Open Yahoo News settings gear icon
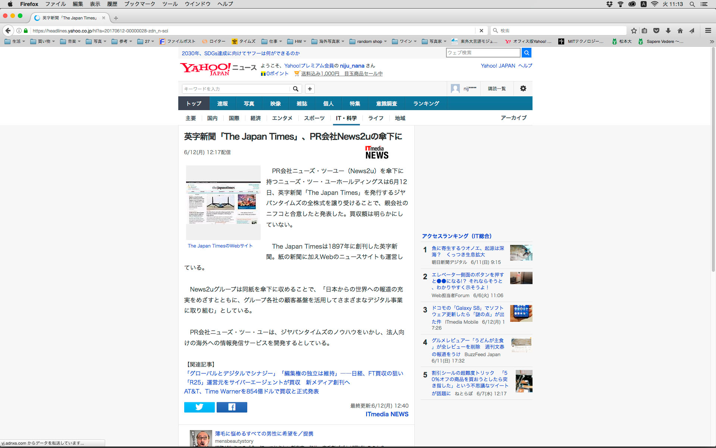The height and width of the screenshot is (448, 716). [523, 88]
